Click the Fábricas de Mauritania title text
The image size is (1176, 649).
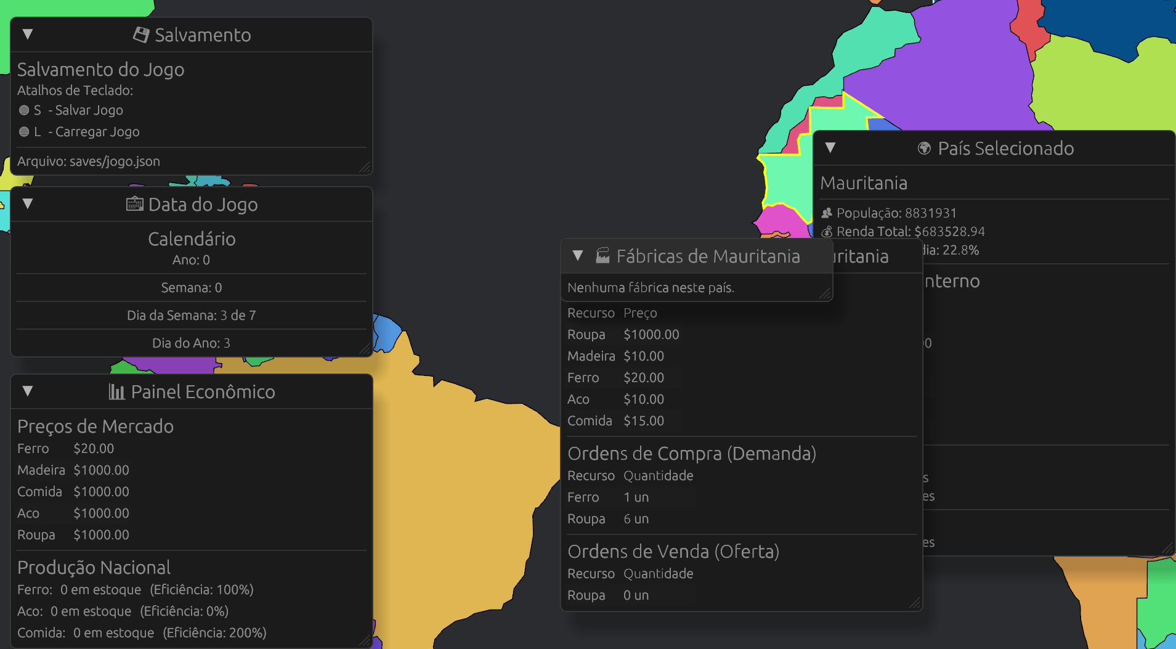708,256
